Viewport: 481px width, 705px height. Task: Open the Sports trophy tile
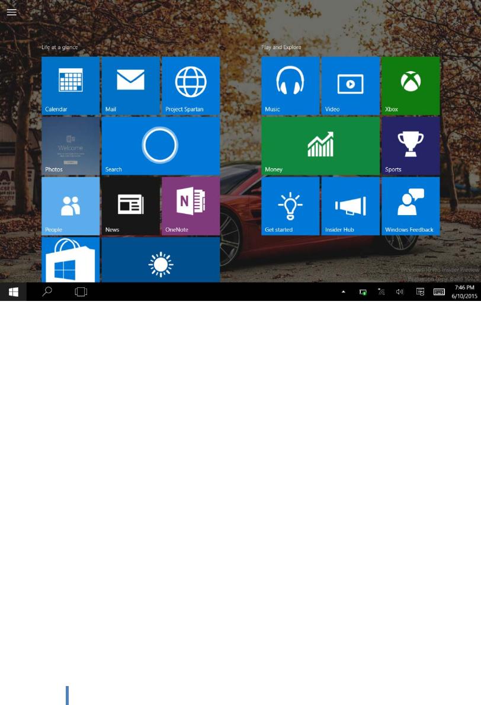[411, 146]
